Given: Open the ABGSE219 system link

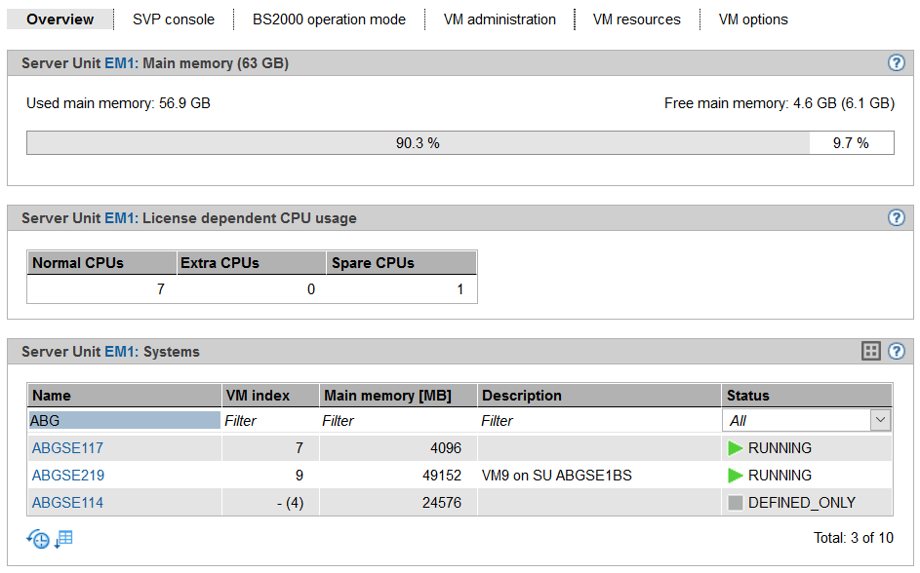Looking at the screenshot, I should coord(68,476).
